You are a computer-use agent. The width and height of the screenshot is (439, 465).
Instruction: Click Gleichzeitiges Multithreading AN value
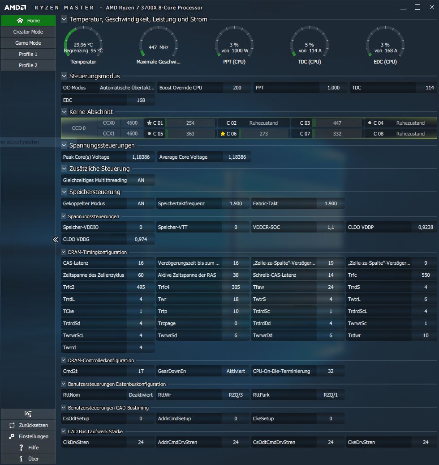pos(141,180)
